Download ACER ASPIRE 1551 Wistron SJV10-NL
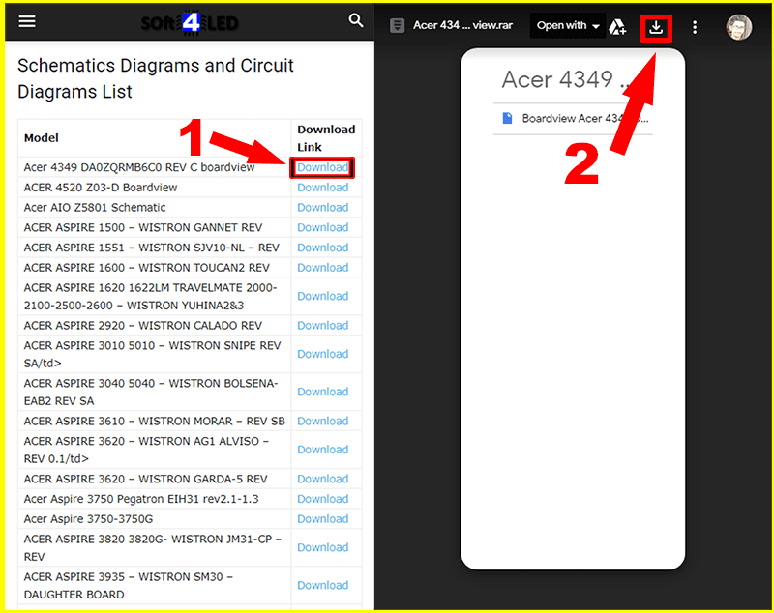The height and width of the screenshot is (613, 774). click(x=322, y=248)
